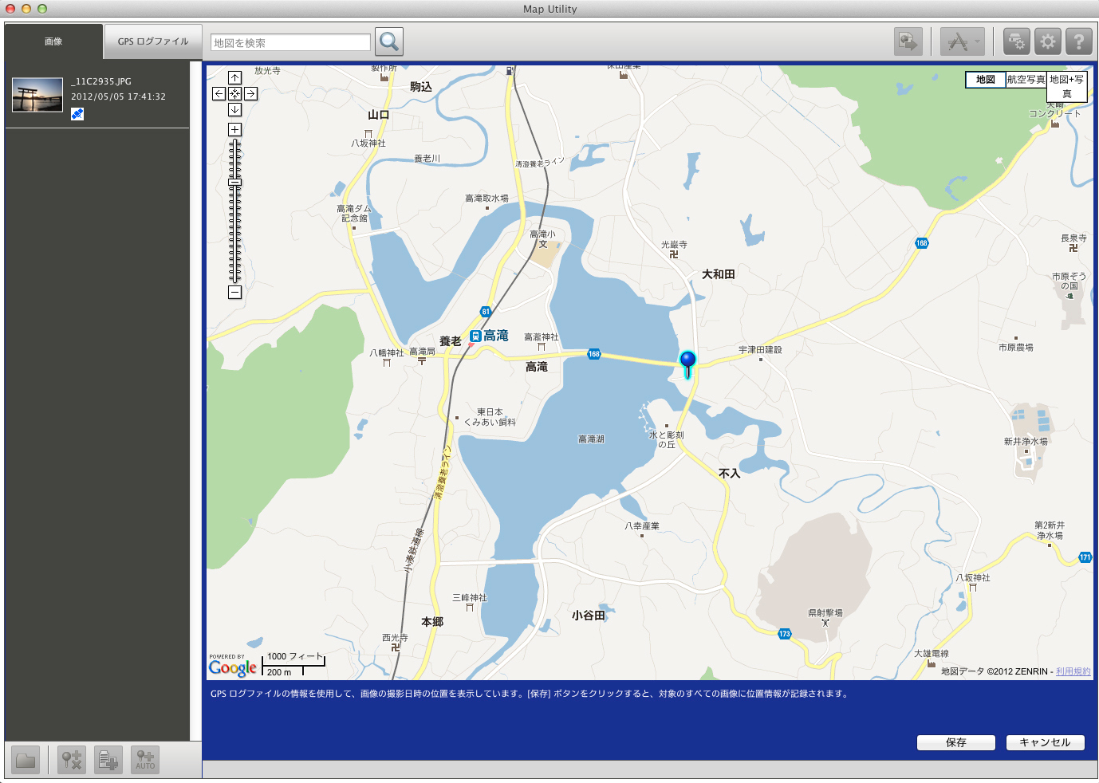Click the add/remove pin icon
This screenshot has height=783, width=1099.
point(72,760)
